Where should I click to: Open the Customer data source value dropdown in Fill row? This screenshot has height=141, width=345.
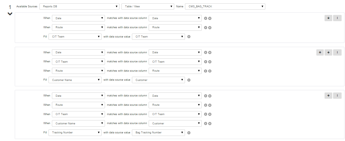158,80
